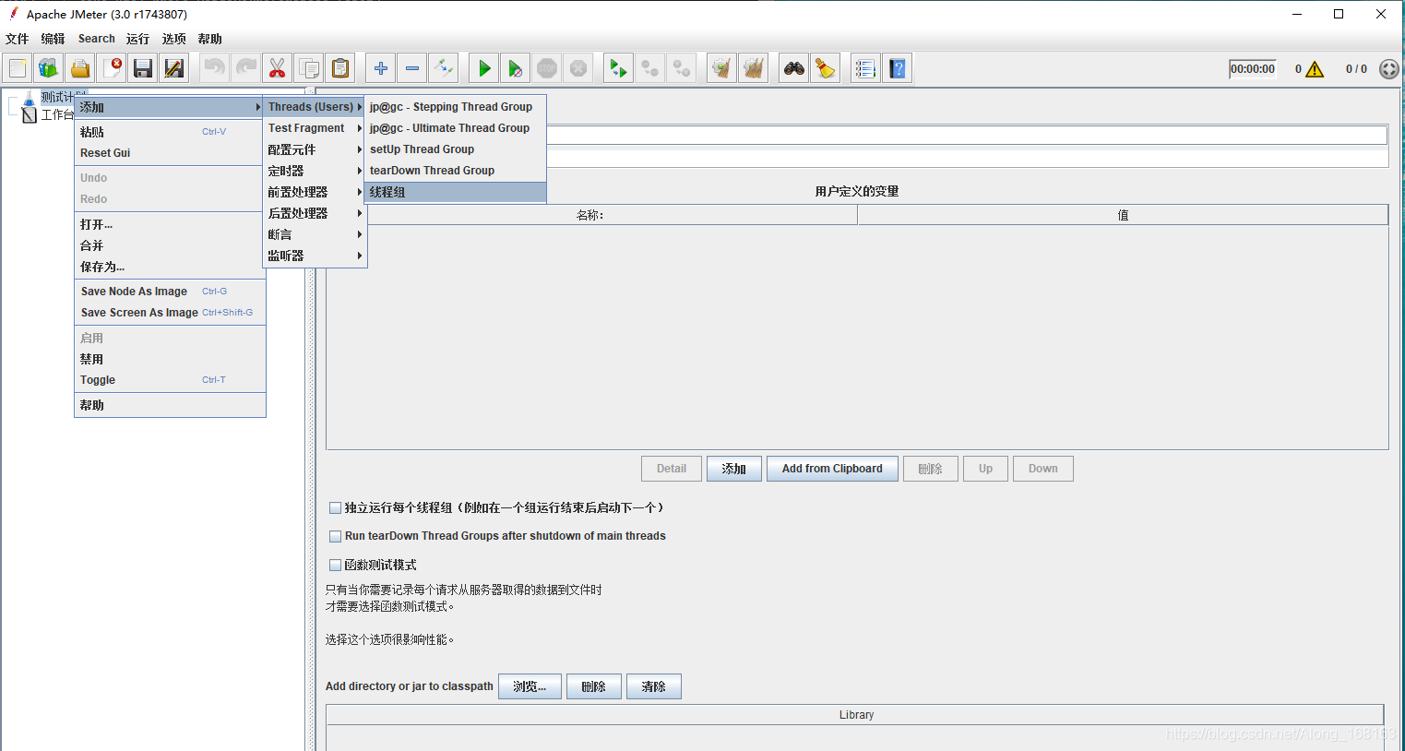Image resolution: width=1405 pixels, height=751 pixels.
Task: Expand the 定时器 submenu
Action: coord(314,171)
